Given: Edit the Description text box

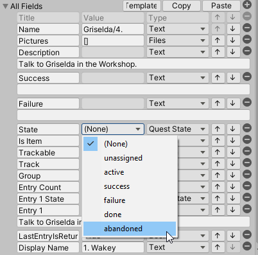Looking at the screenshot, I should [133, 64].
